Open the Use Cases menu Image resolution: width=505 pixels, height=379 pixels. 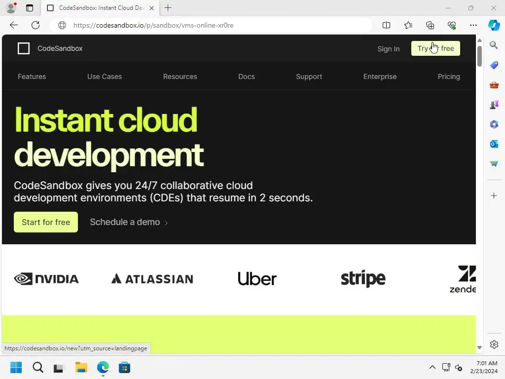click(x=105, y=76)
